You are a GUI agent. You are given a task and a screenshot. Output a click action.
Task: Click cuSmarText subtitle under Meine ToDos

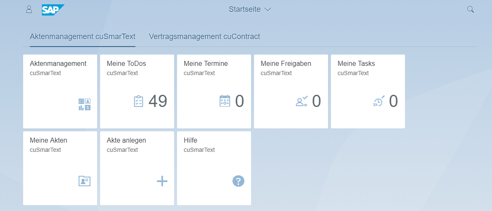click(x=122, y=73)
